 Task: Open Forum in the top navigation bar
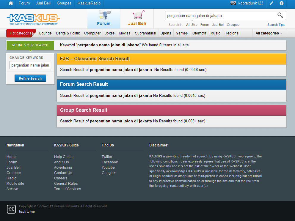24,3
